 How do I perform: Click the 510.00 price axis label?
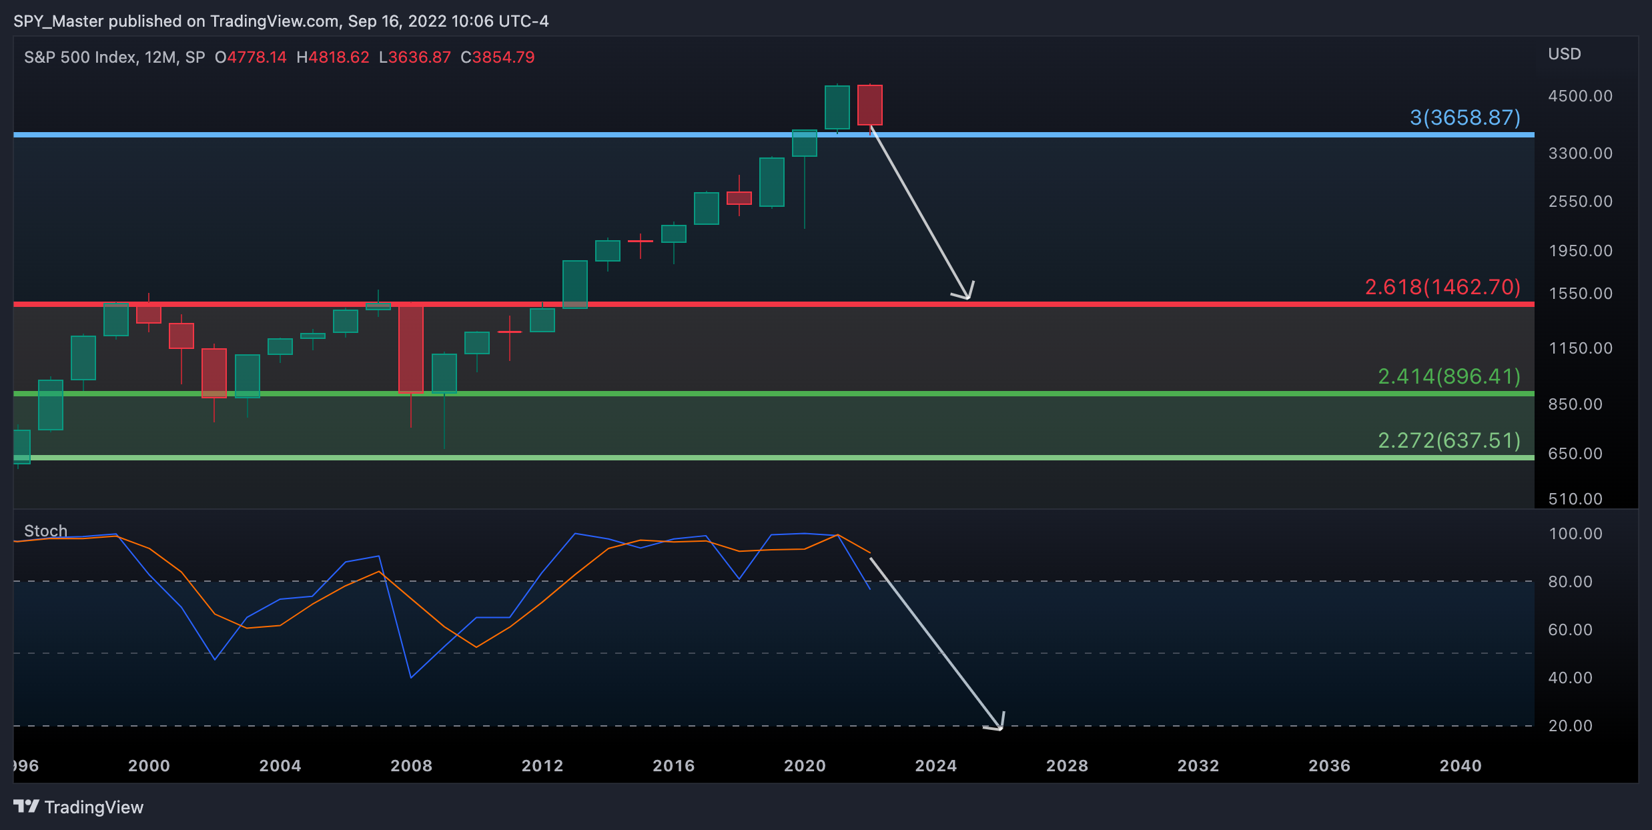pyautogui.click(x=1575, y=499)
